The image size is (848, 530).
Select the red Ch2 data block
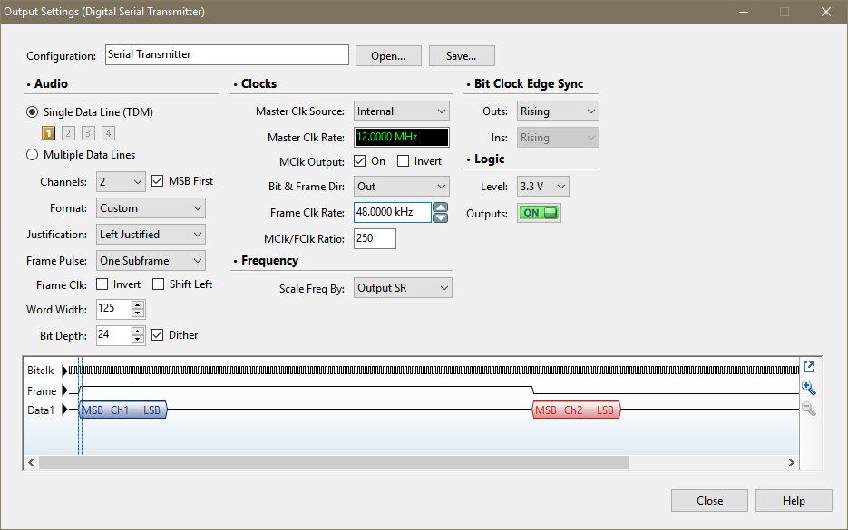(x=574, y=410)
